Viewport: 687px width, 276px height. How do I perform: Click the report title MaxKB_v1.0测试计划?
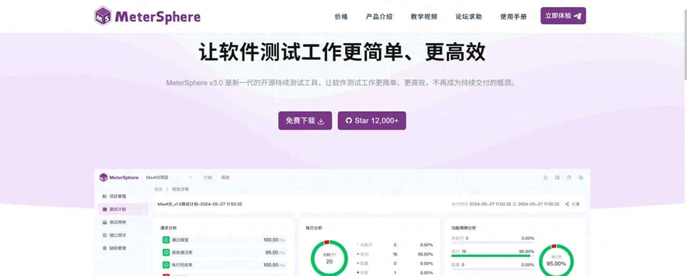200,204
